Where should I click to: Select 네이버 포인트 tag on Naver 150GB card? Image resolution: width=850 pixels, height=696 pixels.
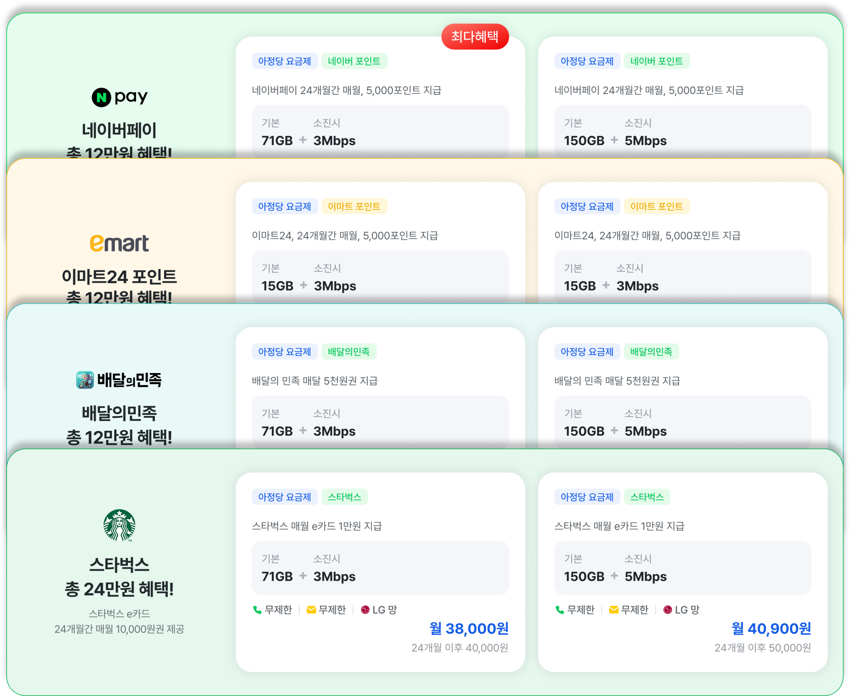coord(657,61)
